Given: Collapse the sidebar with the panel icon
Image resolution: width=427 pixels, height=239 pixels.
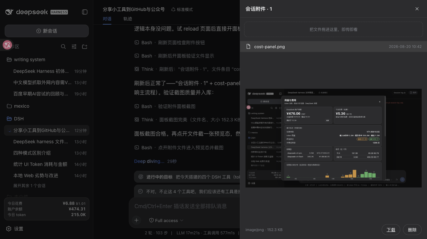Looking at the screenshot, I should (85, 12).
